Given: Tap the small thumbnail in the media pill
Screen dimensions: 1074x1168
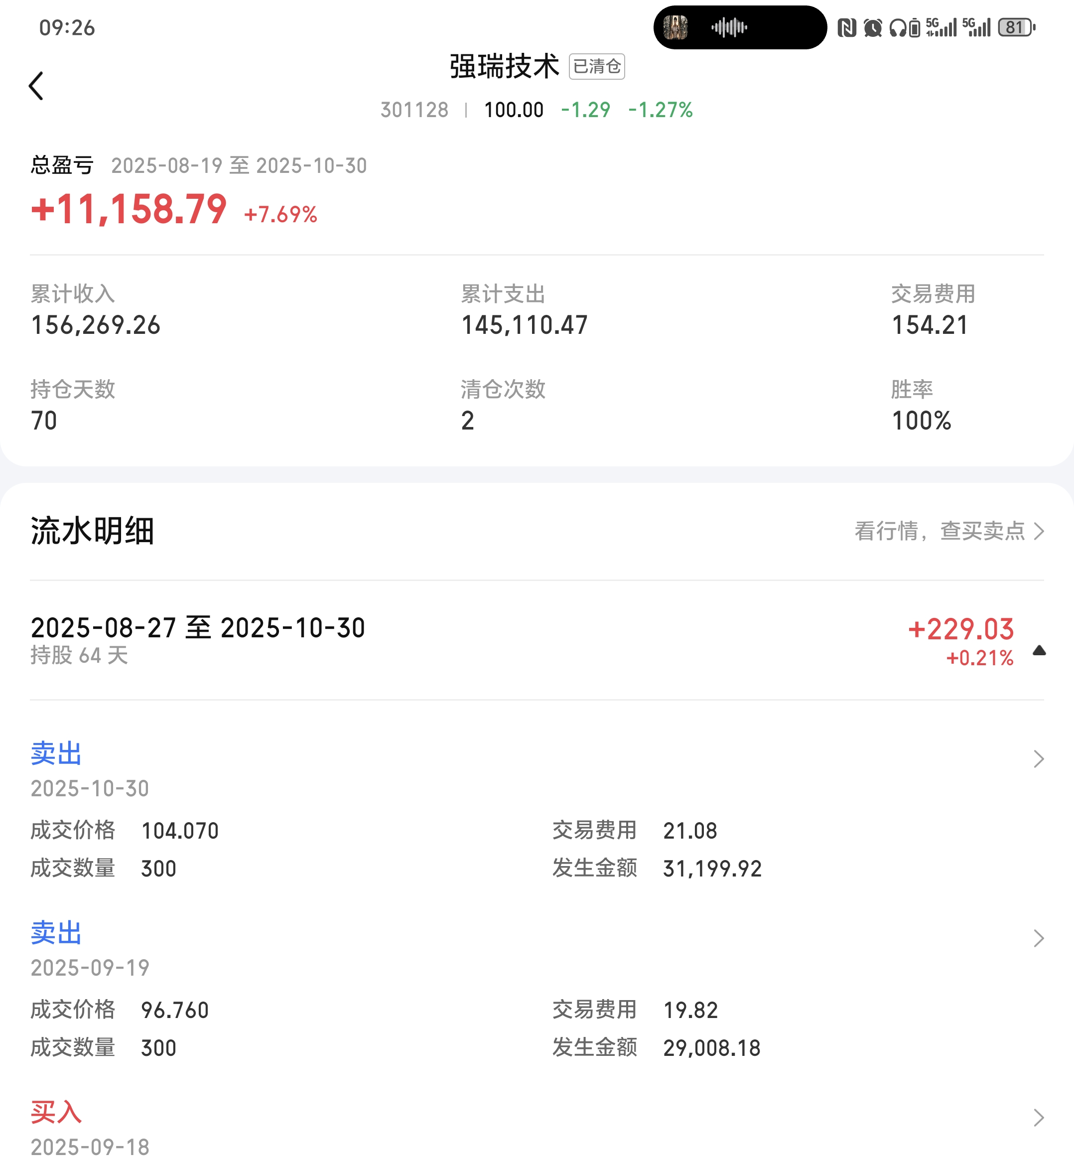Looking at the screenshot, I should point(675,27).
